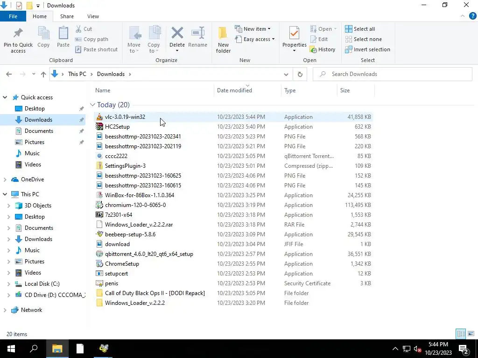Switch to Details view layout icon

(x=461, y=334)
